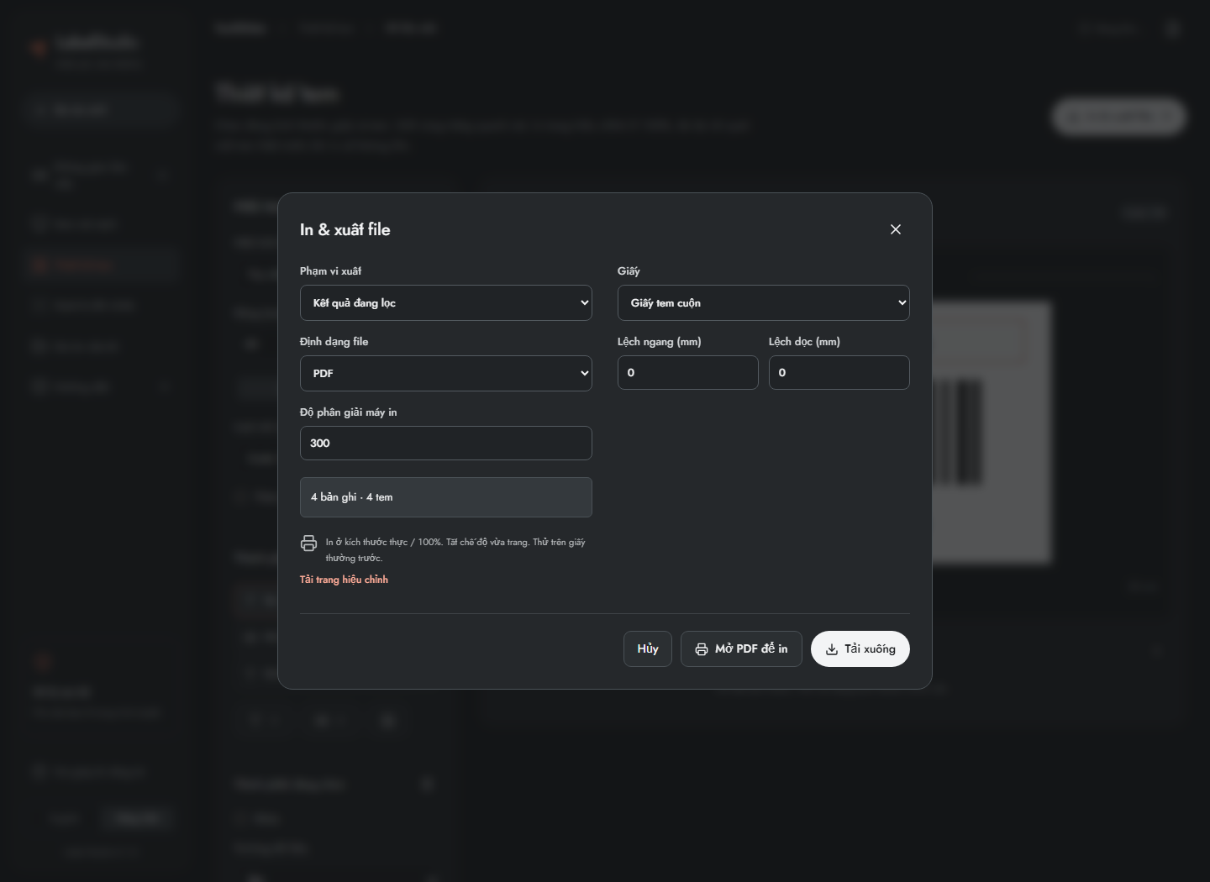Open the Tải trang hiệu chỉnh link
The height and width of the screenshot is (882, 1210).
[344, 580]
